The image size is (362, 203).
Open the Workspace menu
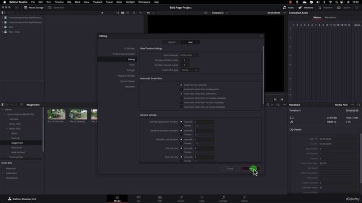[x=144, y=2]
